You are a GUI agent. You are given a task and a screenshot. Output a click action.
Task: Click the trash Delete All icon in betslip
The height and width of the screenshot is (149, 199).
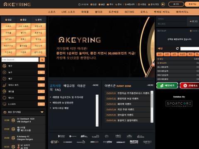(x=191, y=31)
